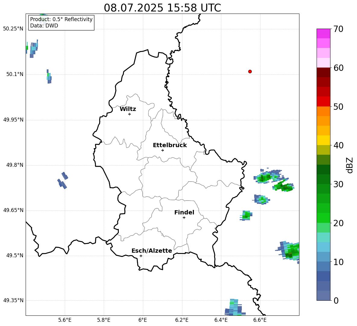Click the small green radar echo east of Findel
Screen dimensions: 357x326
pyautogui.click(x=246, y=215)
